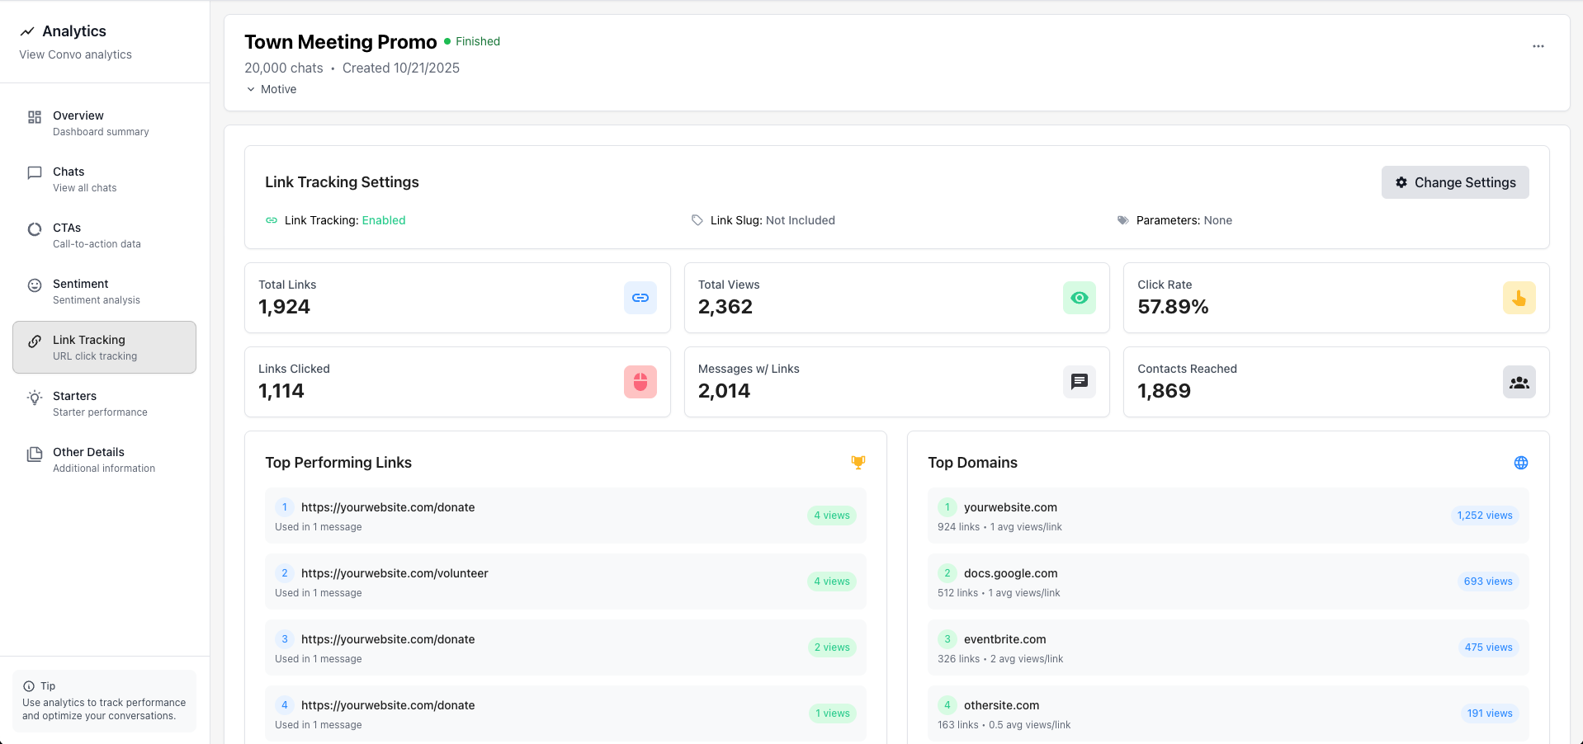Select the Link Tracking chain icon
The image size is (1583, 744).
pos(34,341)
